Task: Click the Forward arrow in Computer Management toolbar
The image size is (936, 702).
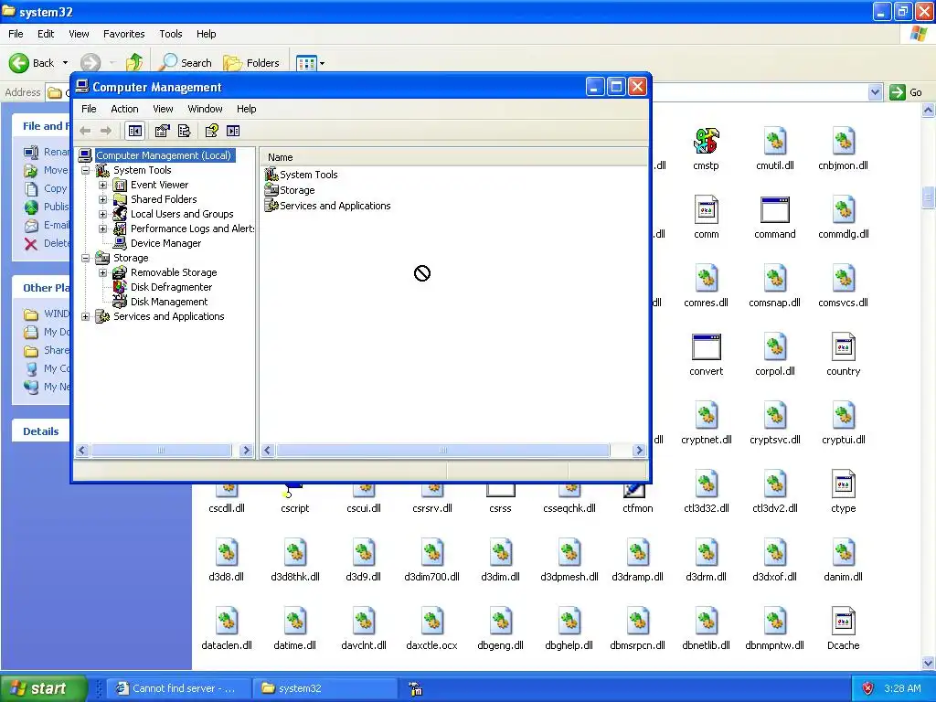Action: pos(106,131)
